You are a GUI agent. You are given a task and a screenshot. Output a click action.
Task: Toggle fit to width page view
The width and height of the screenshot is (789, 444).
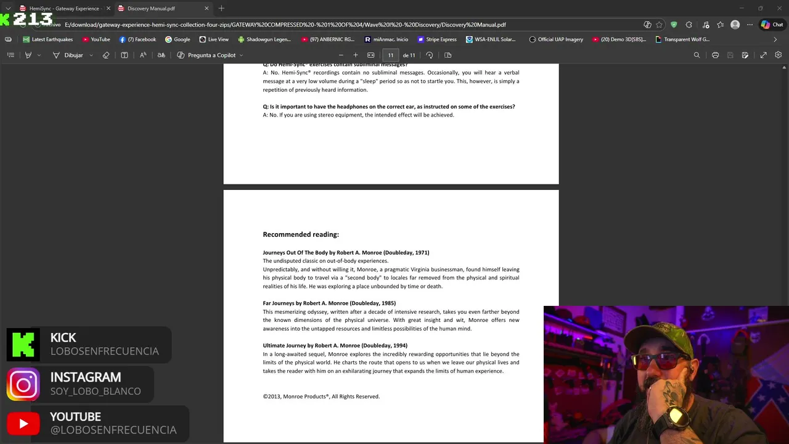point(370,55)
